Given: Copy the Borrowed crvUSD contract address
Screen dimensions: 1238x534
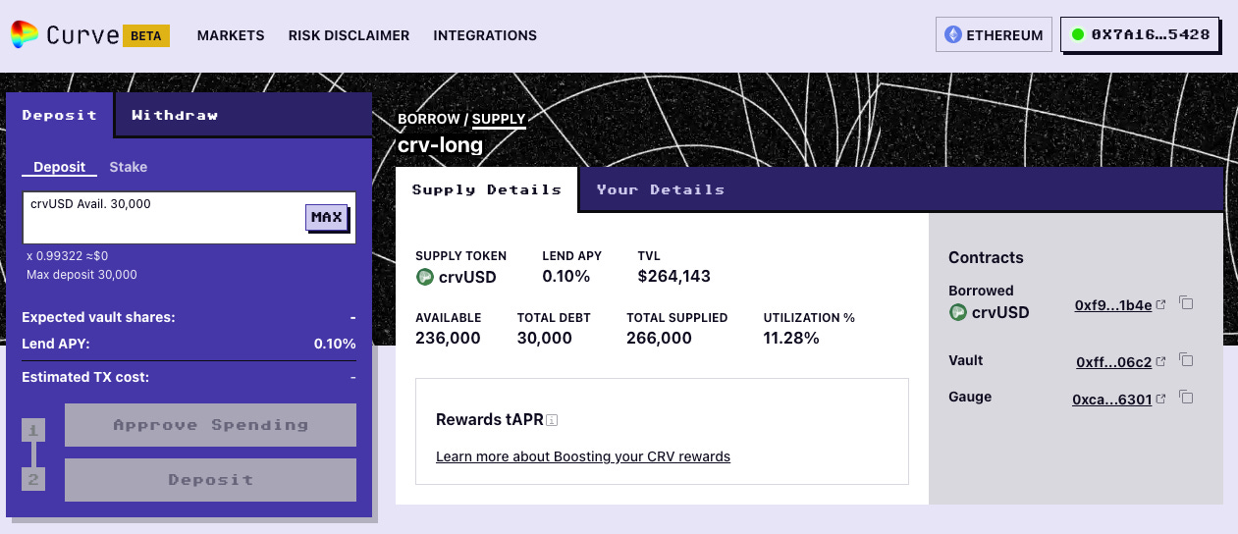Looking at the screenshot, I should coord(1186,304).
